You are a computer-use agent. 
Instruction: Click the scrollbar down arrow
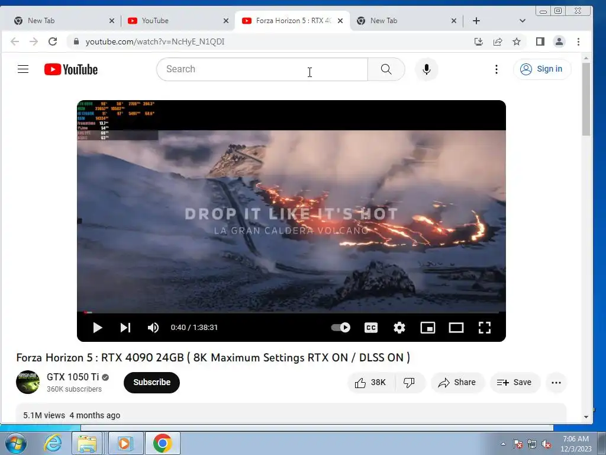tap(586, 416)
